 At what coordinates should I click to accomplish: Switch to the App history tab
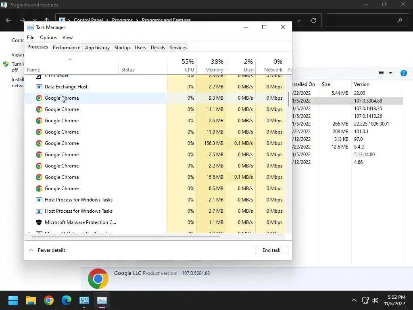[x=97, y=48]
